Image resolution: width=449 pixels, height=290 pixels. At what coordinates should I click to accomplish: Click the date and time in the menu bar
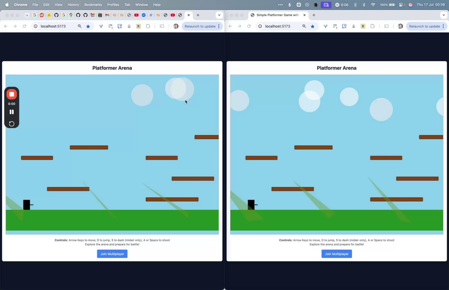431,5
